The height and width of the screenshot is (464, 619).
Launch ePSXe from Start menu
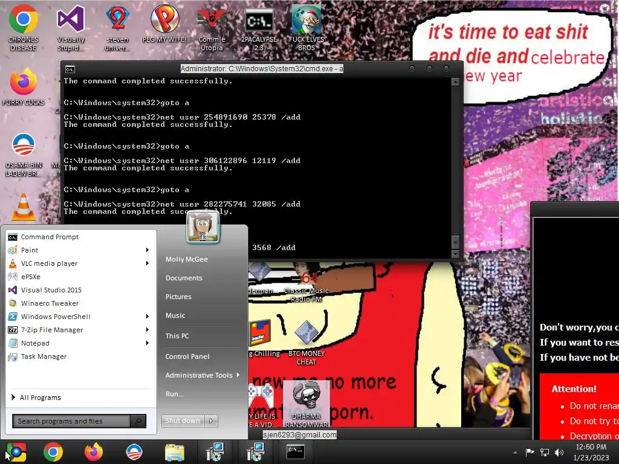point(81,277)
